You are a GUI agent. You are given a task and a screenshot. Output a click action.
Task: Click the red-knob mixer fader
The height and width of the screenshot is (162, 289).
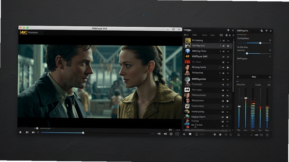click(260, 107)
